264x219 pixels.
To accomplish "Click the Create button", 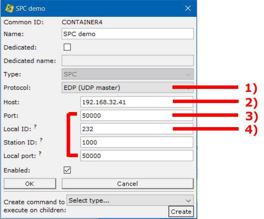I will click(181, 212).
